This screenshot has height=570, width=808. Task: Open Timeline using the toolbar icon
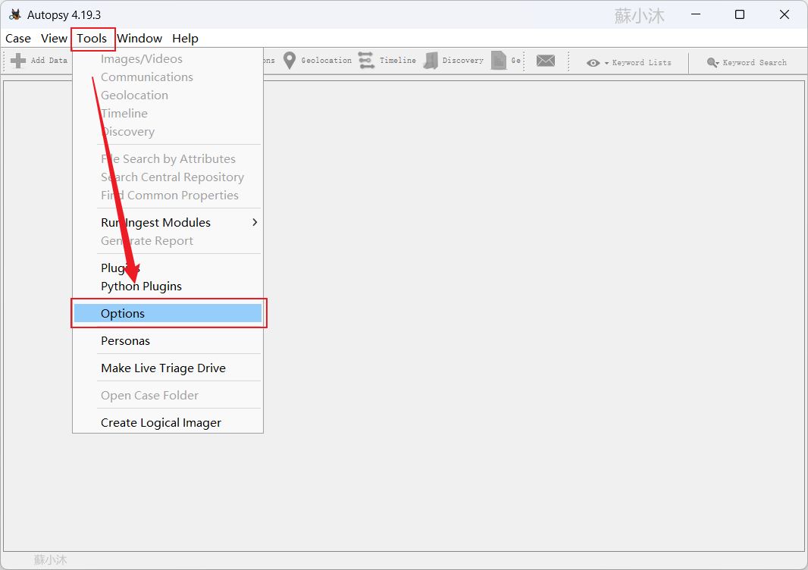366,61
